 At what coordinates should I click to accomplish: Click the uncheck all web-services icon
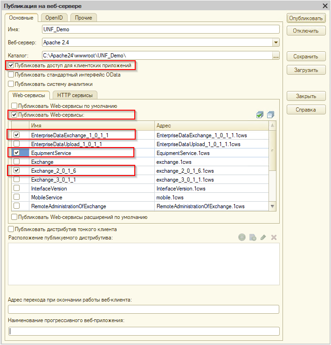270,115
